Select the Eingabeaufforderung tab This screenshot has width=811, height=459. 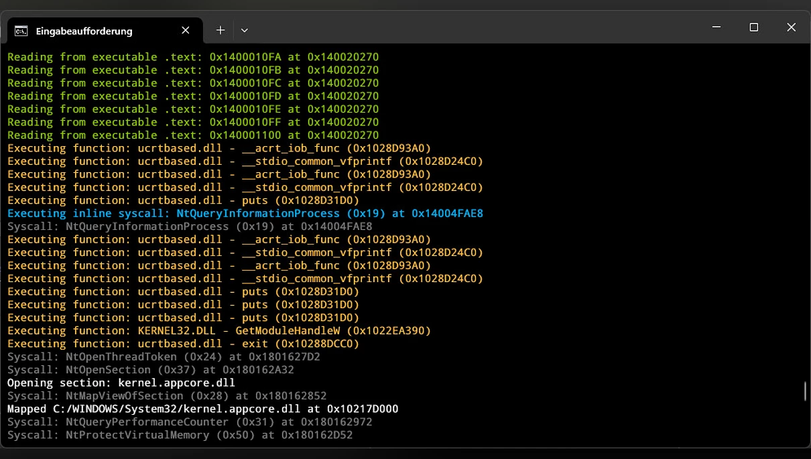(x=84, y=31)
